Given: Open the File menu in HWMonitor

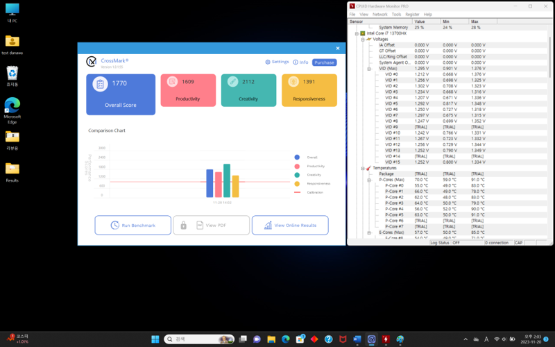Looking at the screenshot, I should click(x=352, y=15).
